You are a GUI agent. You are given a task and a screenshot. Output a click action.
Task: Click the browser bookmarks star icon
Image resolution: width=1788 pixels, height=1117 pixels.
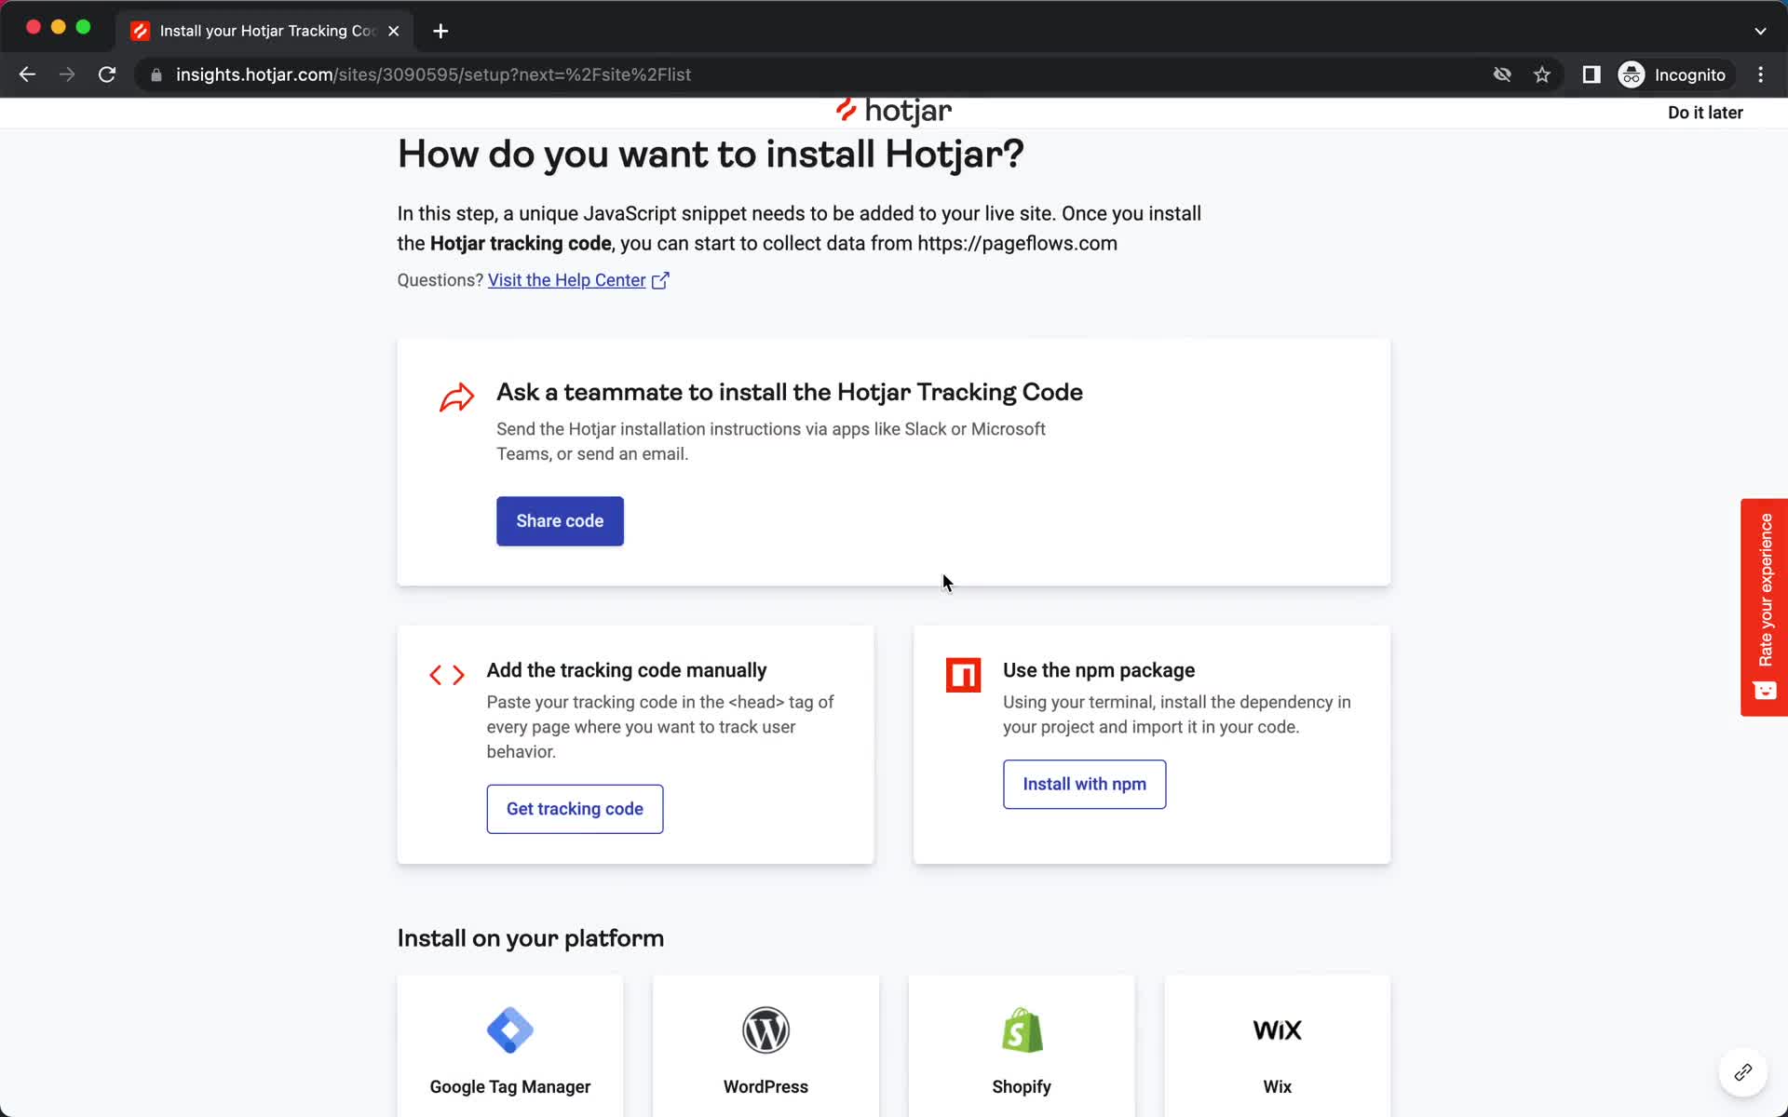click(1541, 74)
